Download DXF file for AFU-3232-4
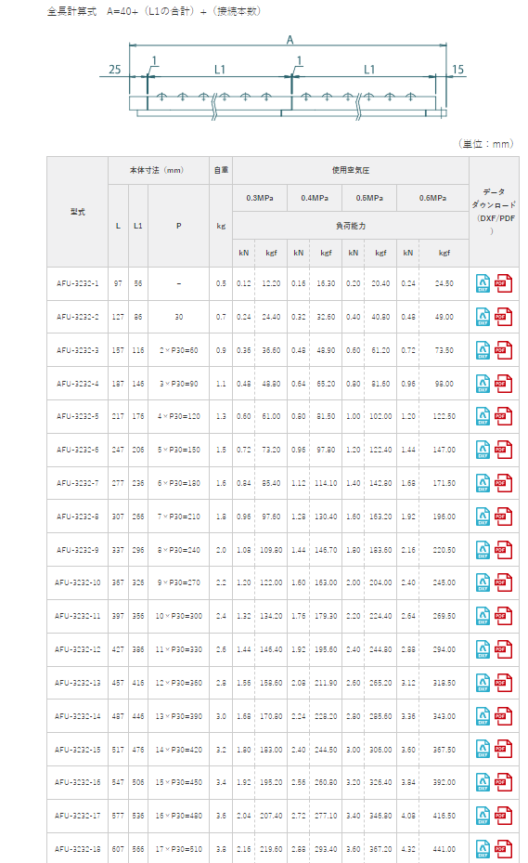 pyautogui.click(x=483, y=384)
